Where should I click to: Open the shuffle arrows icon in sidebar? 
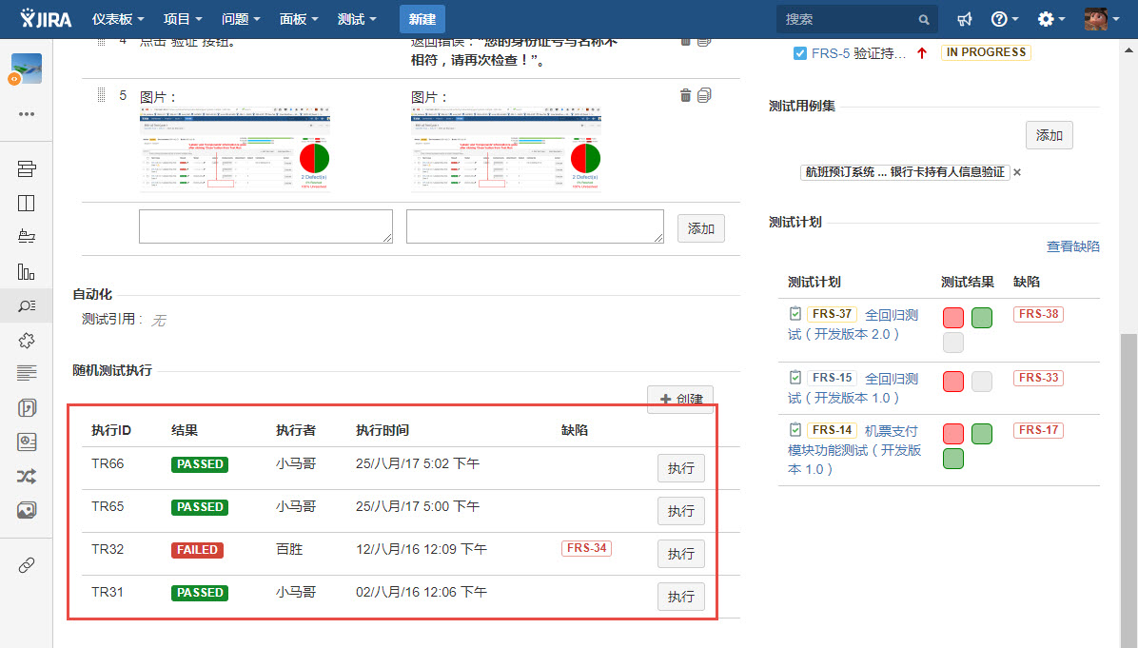tap(26, 476)
